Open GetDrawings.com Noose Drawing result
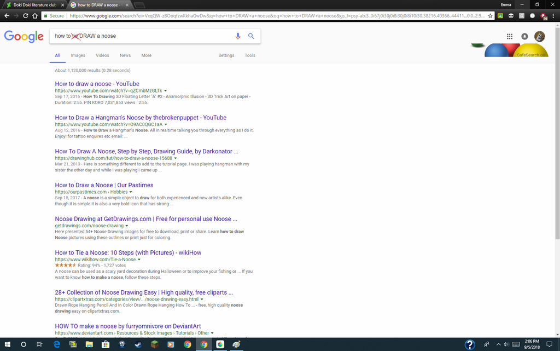Image resolution: width=560 pixels, height=351 pixels. pyautogui.click(x=145, y=218)
